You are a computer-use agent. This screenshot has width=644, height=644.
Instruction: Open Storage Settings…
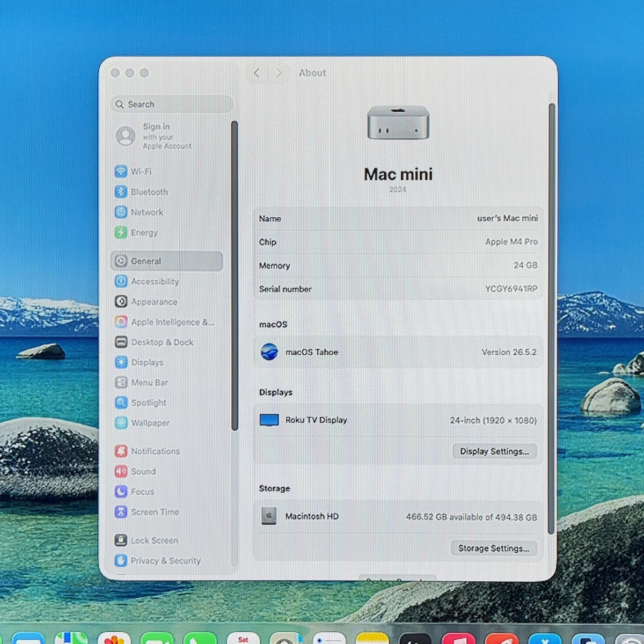(494, 548)
